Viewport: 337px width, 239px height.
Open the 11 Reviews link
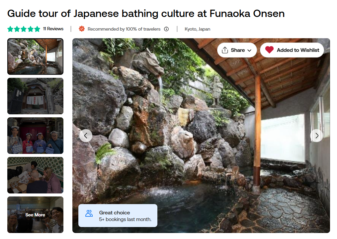53,29
